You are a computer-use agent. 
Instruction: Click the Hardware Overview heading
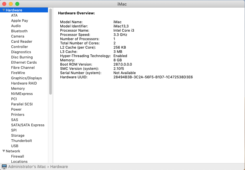coord(76,13)
